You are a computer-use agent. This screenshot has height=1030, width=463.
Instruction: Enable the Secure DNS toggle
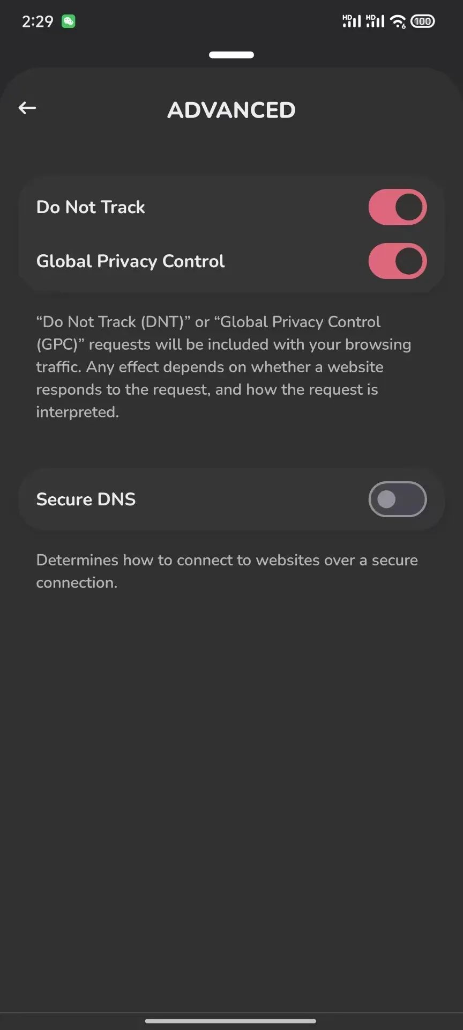click(397, 499)
